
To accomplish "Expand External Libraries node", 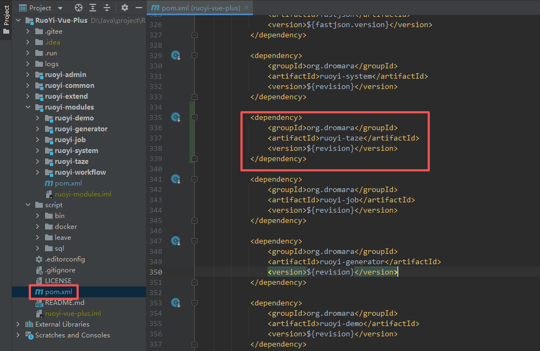I will (x=18, y=324).
